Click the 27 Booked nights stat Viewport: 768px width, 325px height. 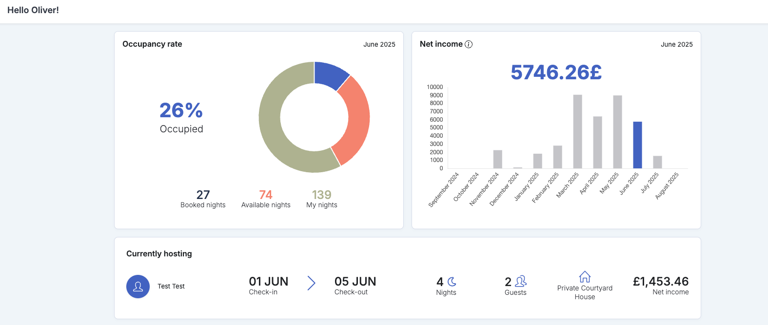pos(203,199)
